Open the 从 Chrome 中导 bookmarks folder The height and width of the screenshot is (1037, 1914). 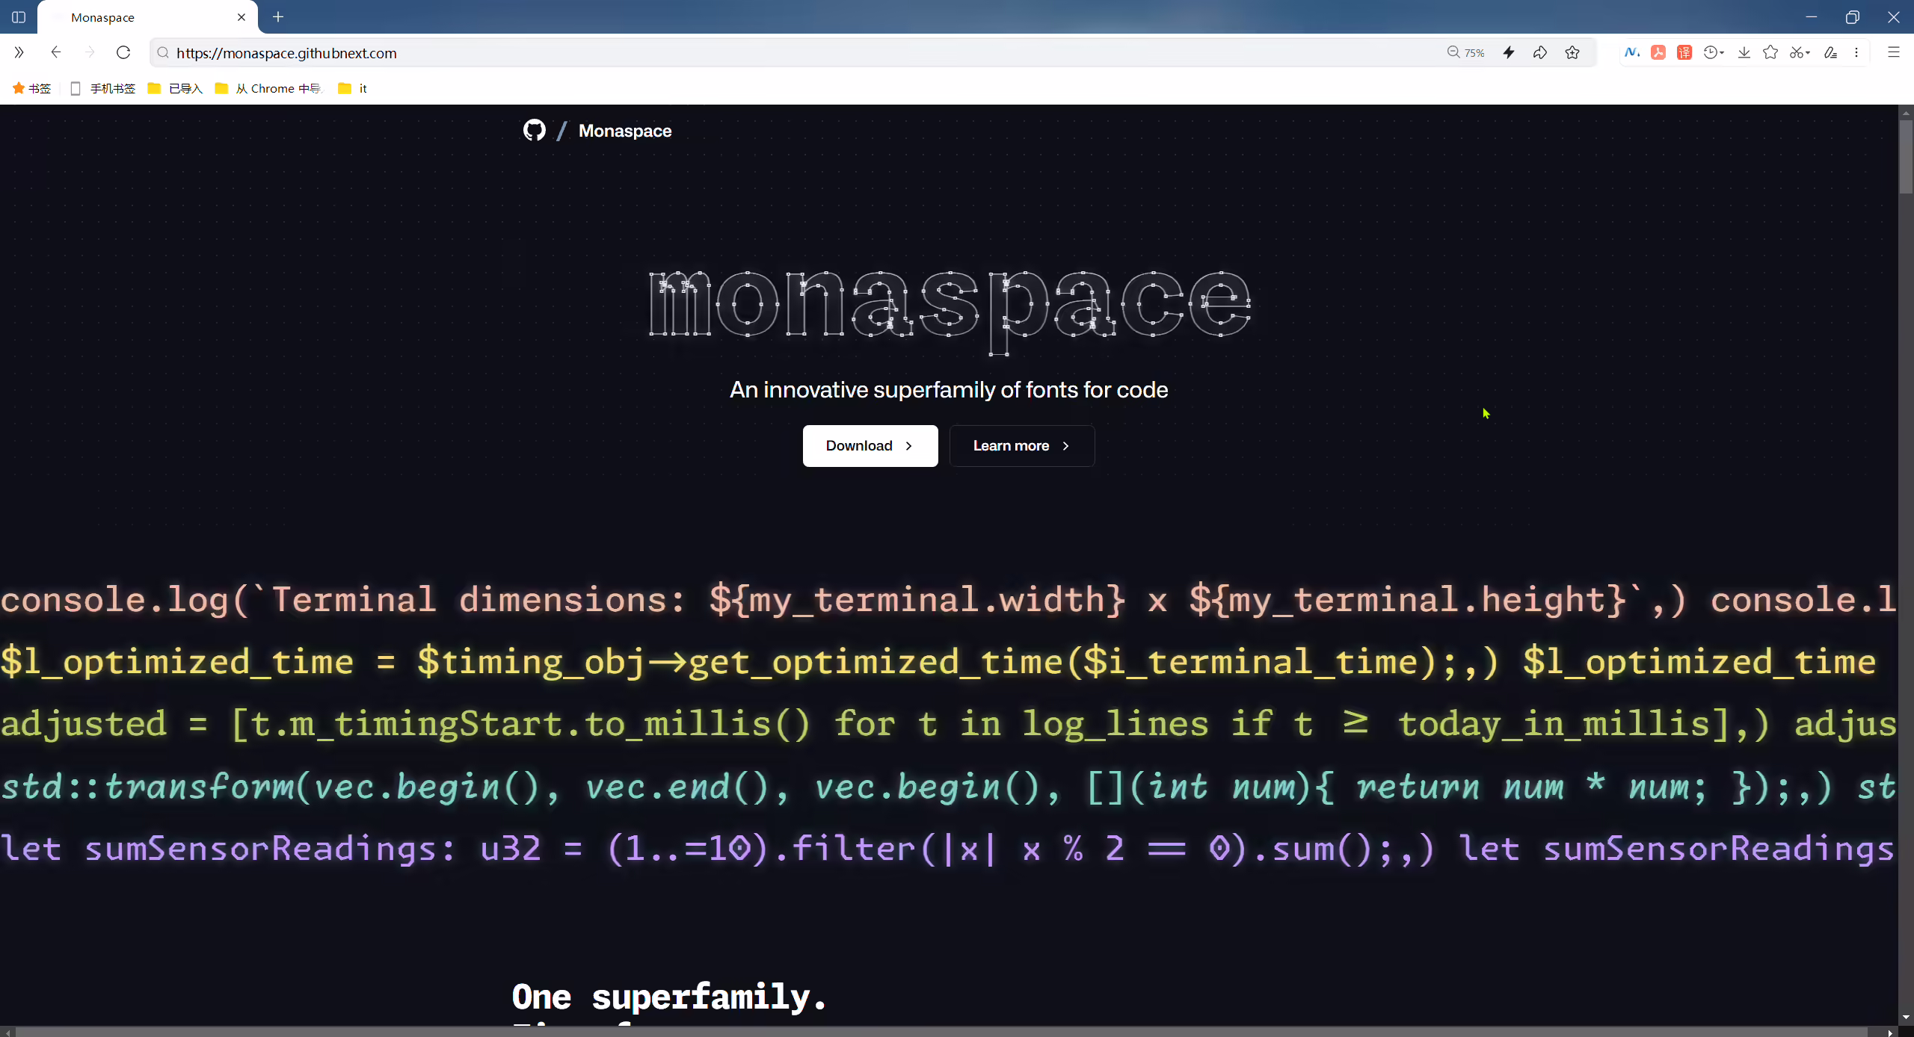click(268, 88)
